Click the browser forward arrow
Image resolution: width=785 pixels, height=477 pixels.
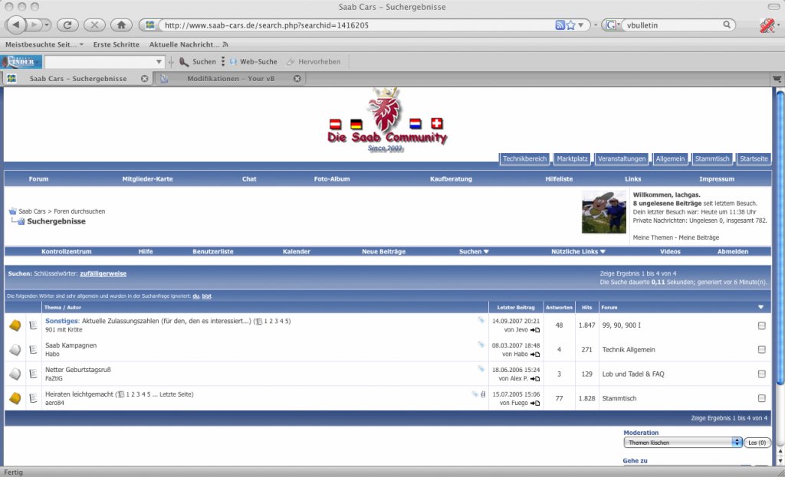coord(34,25)
